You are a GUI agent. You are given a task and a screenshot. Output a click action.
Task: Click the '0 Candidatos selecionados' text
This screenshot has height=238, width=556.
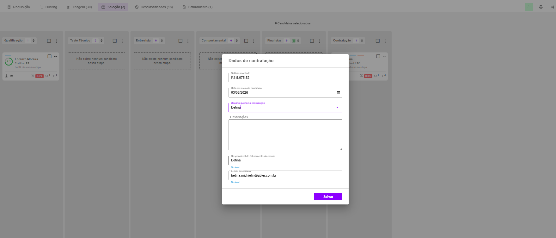tap(293, 23)
